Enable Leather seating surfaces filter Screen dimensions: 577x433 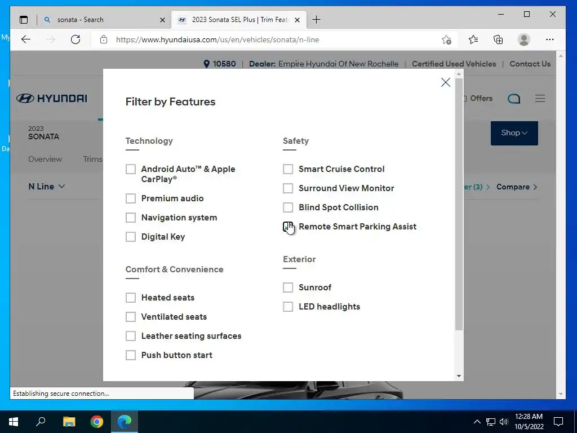(x=131, y=336)
